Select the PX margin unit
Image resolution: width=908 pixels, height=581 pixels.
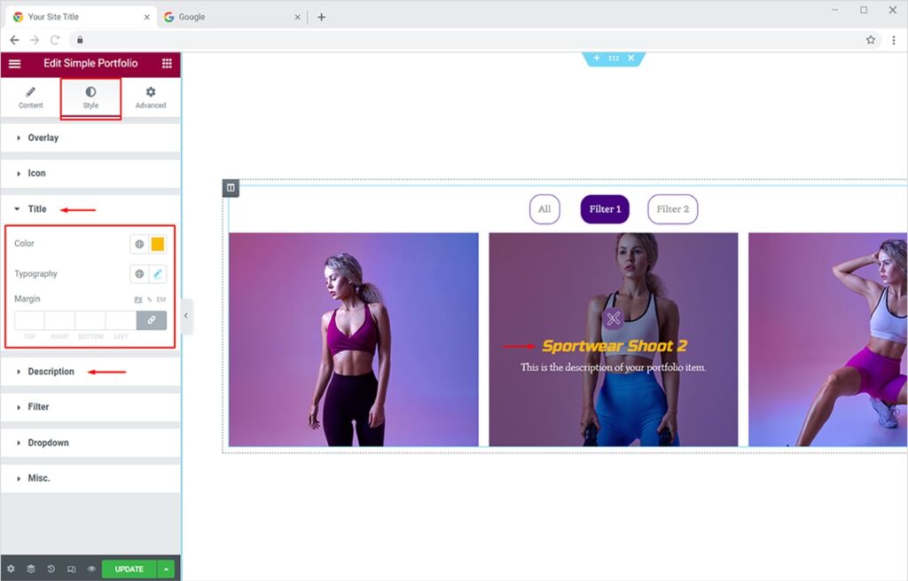point(138,300)
